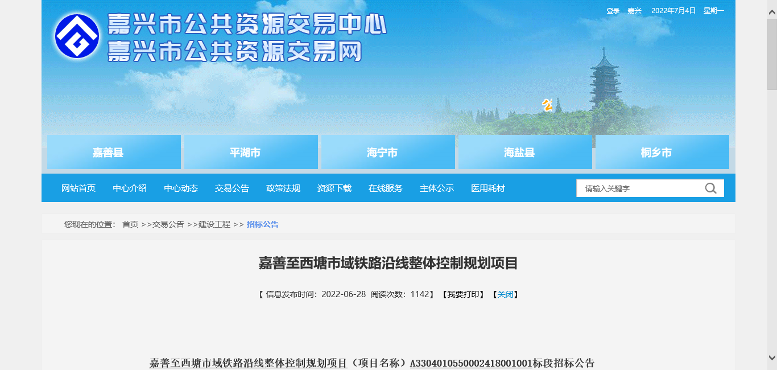Screen dimensions: 777x370
Task: Click the search magnifier icon
Action: click(710, 188)
